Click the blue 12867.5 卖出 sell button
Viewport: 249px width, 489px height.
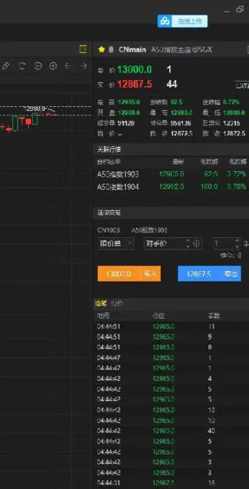coord(209,274)
